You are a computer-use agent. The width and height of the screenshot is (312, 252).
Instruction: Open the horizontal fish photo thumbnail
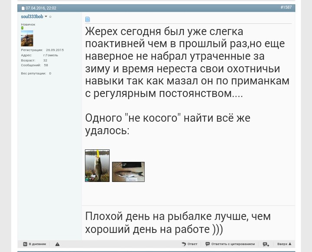tap(128, 172)
